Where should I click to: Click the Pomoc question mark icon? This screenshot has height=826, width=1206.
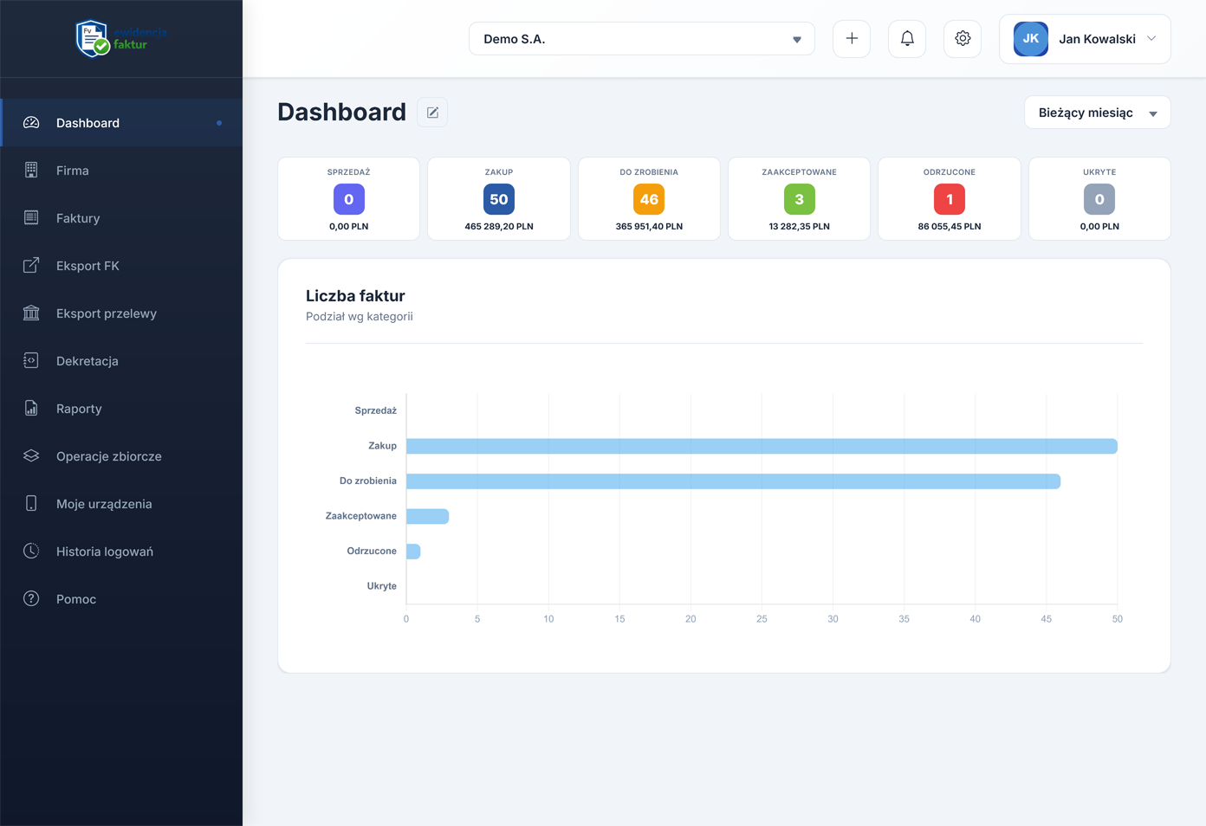point(31,599)
